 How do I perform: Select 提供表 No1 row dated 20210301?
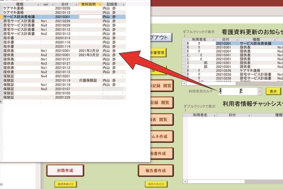[x=64, y=51]
